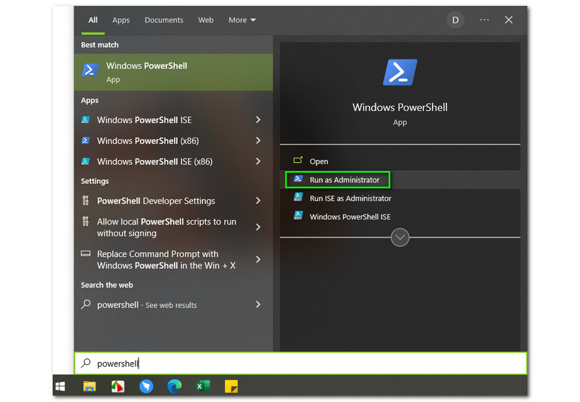Click the blue bird app taskbar icon

146,386
